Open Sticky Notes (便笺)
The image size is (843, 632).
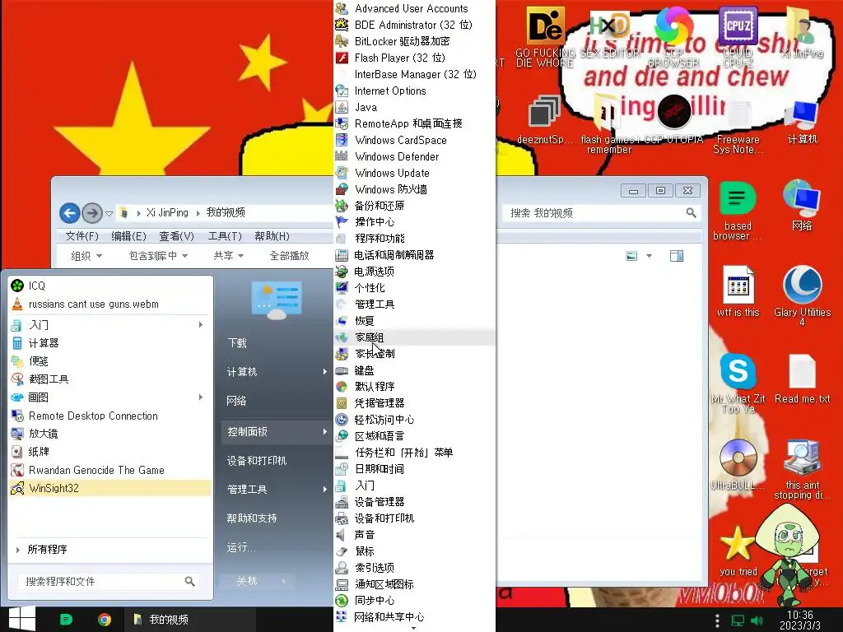[110, 361]
